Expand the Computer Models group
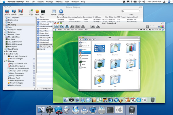 click(4, 30)
